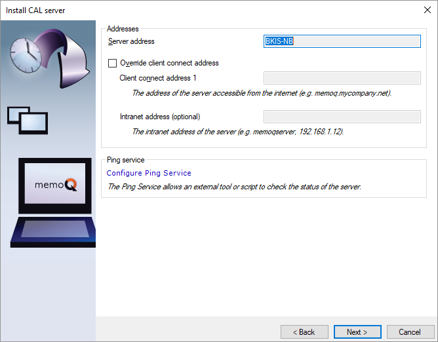
Task: Click the 'Client connect address 1' label
Action: 158,78
